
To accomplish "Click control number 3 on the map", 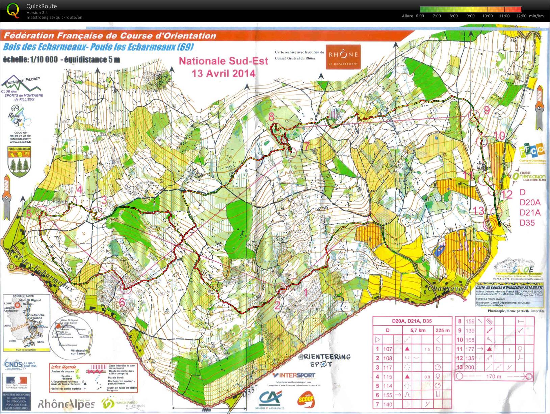I will tap(104, 200).
